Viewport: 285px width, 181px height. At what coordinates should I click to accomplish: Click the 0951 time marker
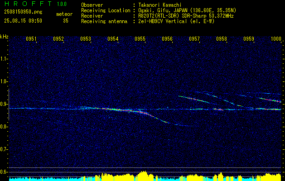tap(31, 39)
